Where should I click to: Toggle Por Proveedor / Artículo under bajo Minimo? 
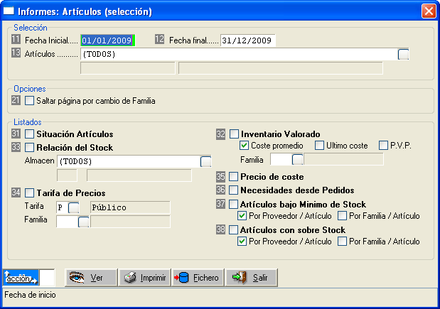click(242, 216)
